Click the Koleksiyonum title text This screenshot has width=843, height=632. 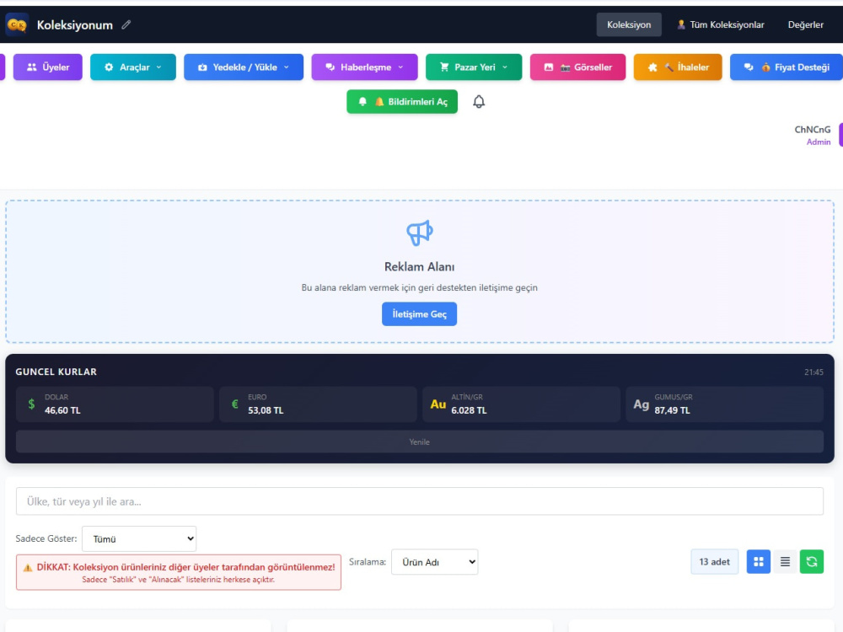(75, 24)
